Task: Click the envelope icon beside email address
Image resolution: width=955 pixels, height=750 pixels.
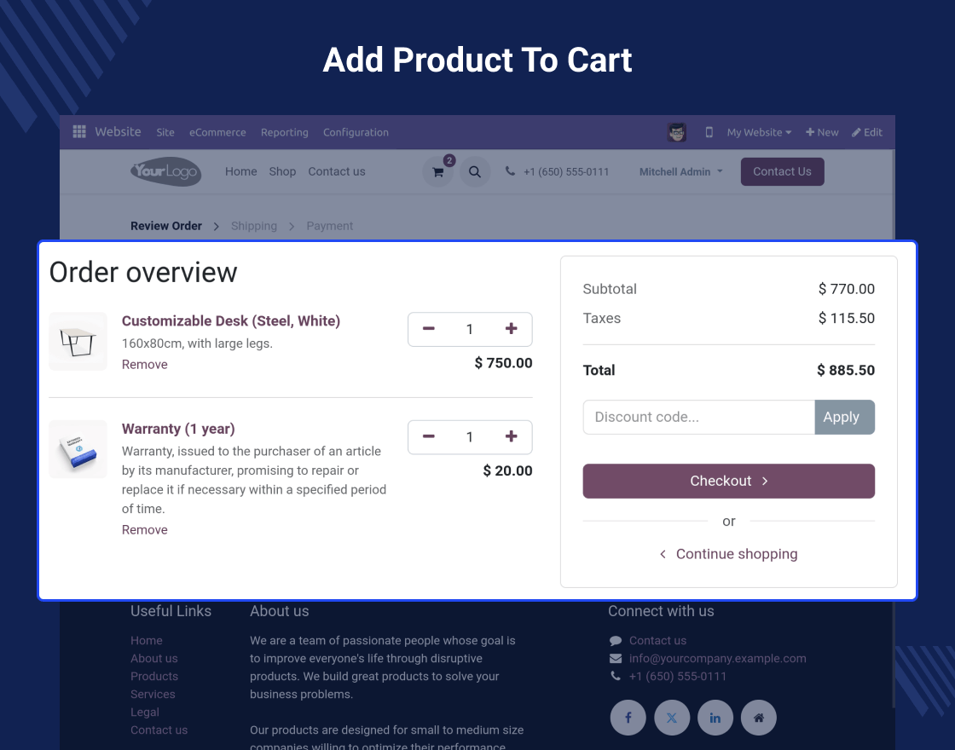Action: [616, 659]
